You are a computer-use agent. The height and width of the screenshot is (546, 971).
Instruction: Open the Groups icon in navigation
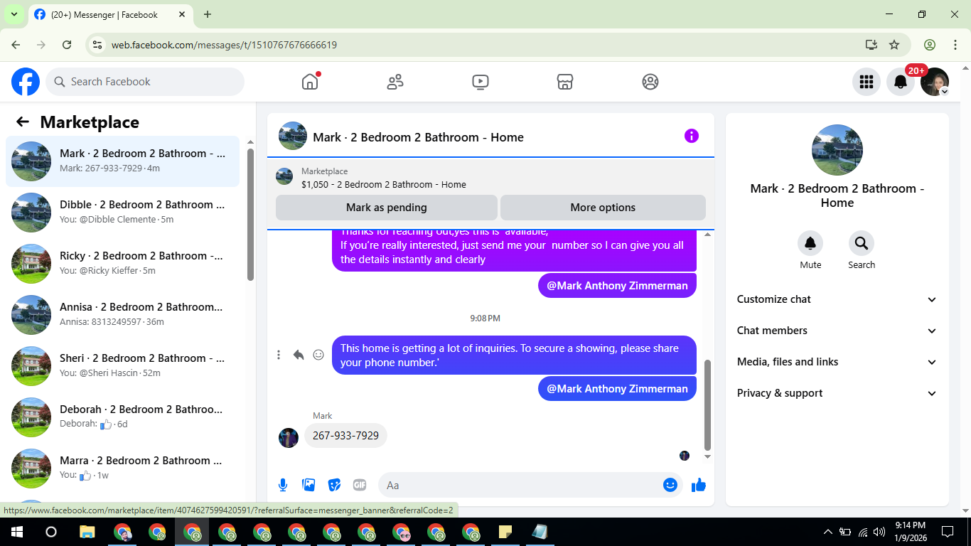650,82
